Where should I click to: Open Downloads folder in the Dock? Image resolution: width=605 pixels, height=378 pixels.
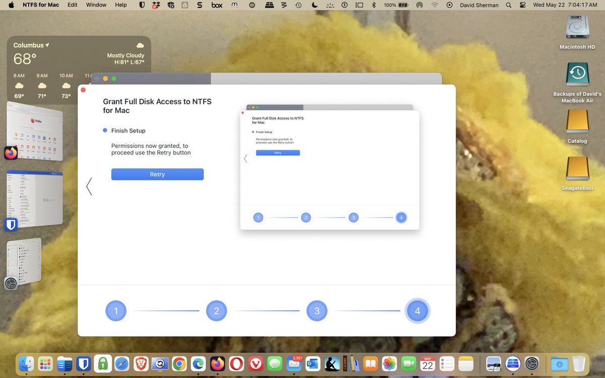pyautogui.click(x=560, y=364)
